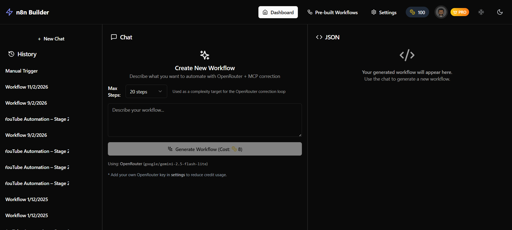Open the user avatar profile menu
Viewport: 512px width, 230px height.
click(441, 12)
